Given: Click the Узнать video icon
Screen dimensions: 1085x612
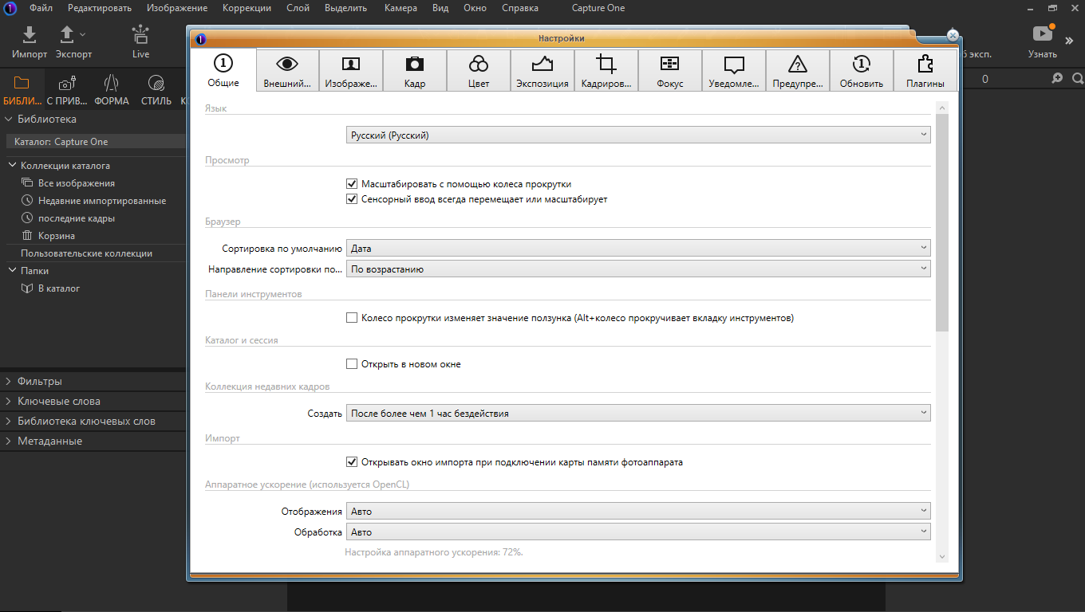Looking at the screenshot, I should (1043, 33).
